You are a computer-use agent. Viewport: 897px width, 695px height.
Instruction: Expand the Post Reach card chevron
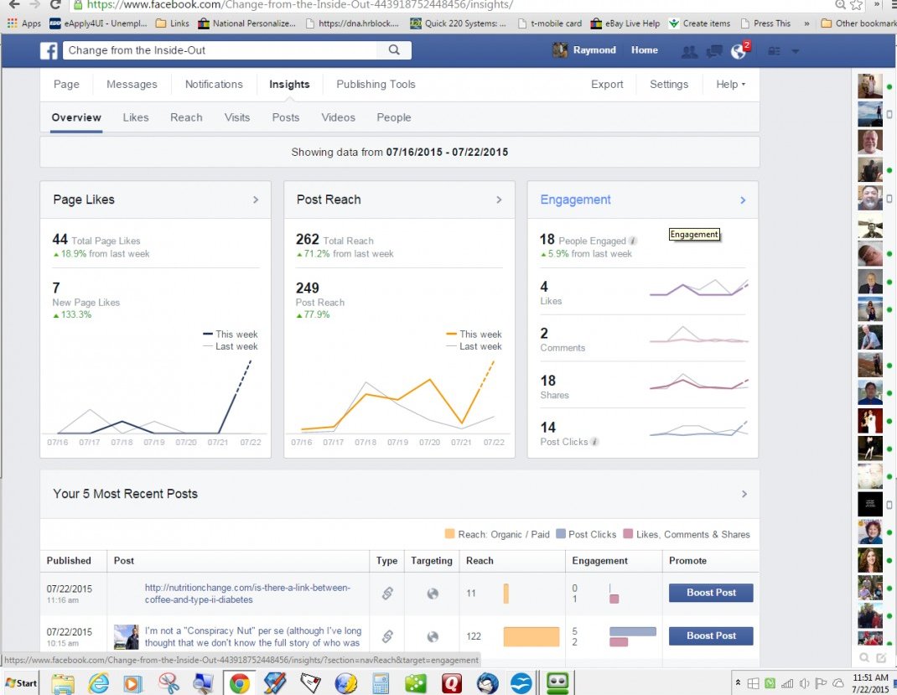(499, 200)
